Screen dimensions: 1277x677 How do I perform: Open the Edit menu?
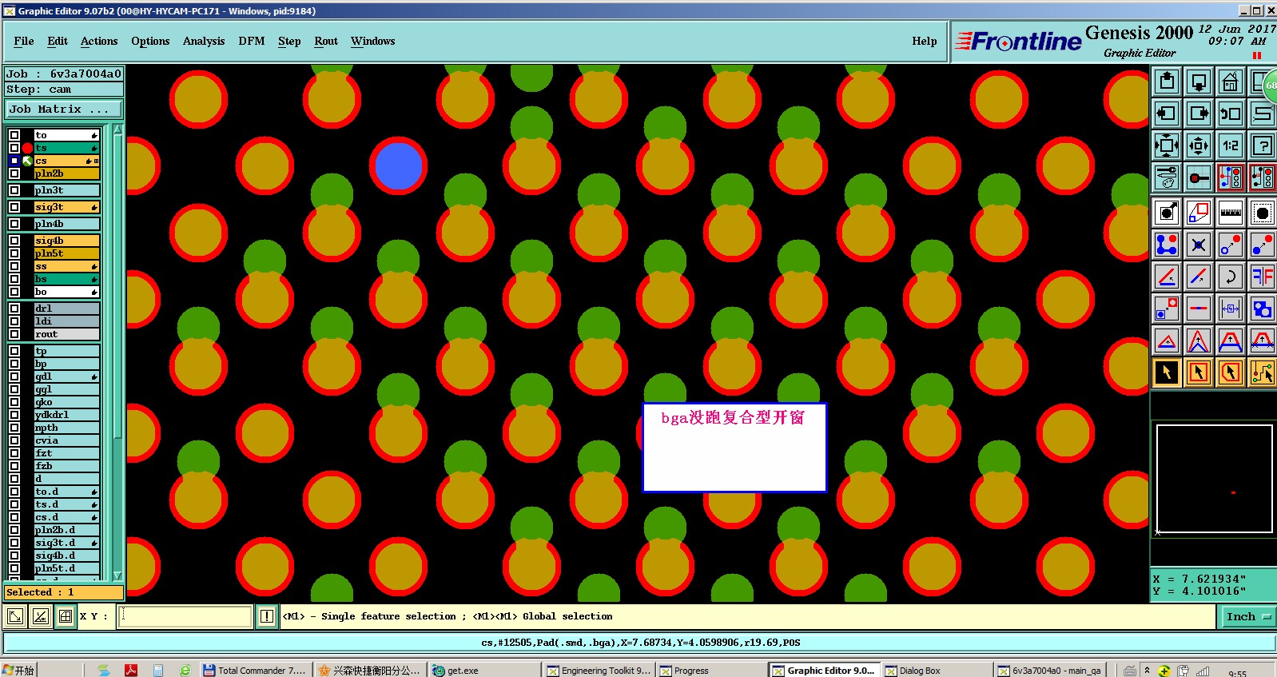[x=58, y=41]
